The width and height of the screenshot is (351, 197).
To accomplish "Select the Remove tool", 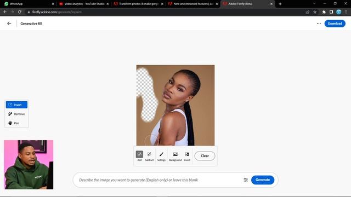I will point(16,114).
